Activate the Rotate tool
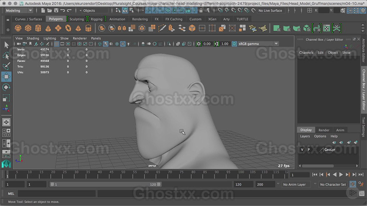367x206 pixels. [x=6, y=87]
